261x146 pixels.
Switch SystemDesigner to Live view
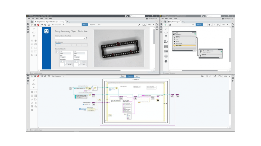(193, 25)
